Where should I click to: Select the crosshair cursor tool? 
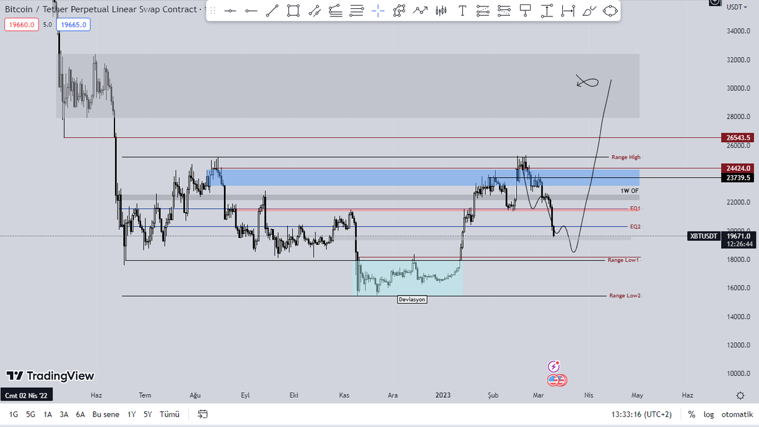pyautogui.click(x=378, y=11)
